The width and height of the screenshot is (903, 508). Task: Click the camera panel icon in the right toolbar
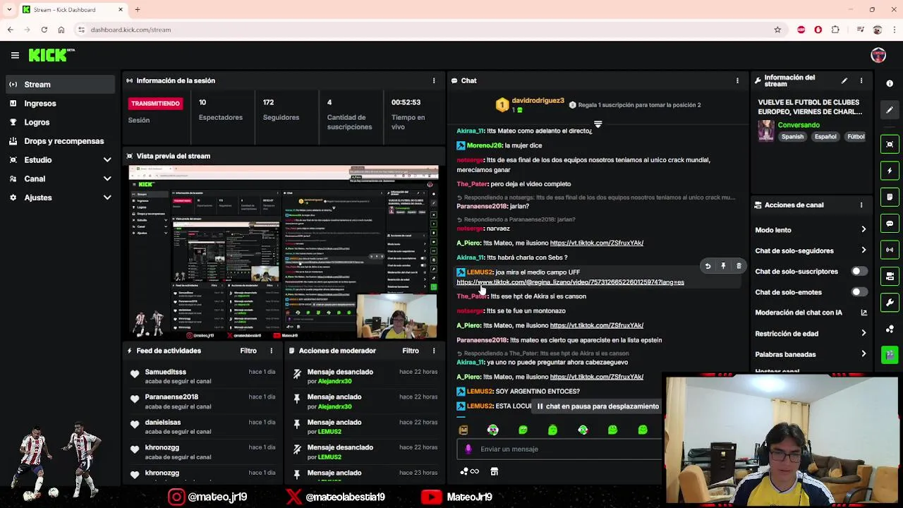click(890, 277)
